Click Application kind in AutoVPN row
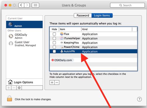 click(x=90, y=51)
